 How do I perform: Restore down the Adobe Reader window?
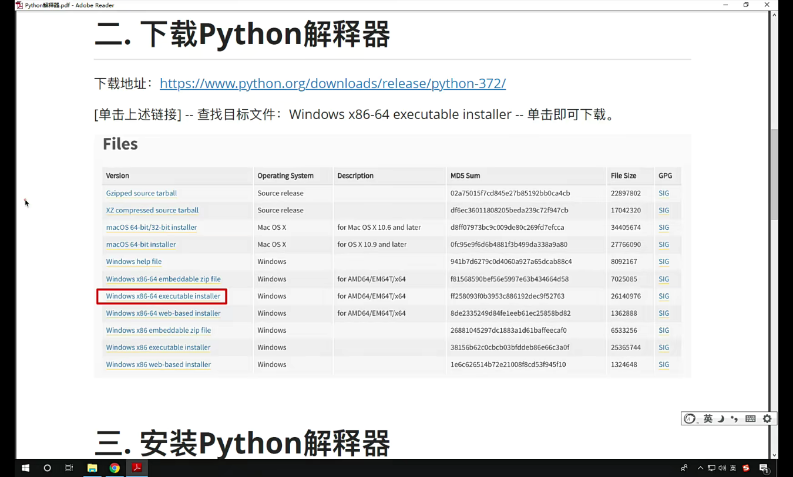pyautogui.click(x=746, y=5)
